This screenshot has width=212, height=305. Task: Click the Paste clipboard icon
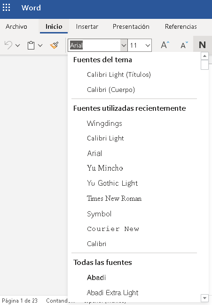point(31,45)
